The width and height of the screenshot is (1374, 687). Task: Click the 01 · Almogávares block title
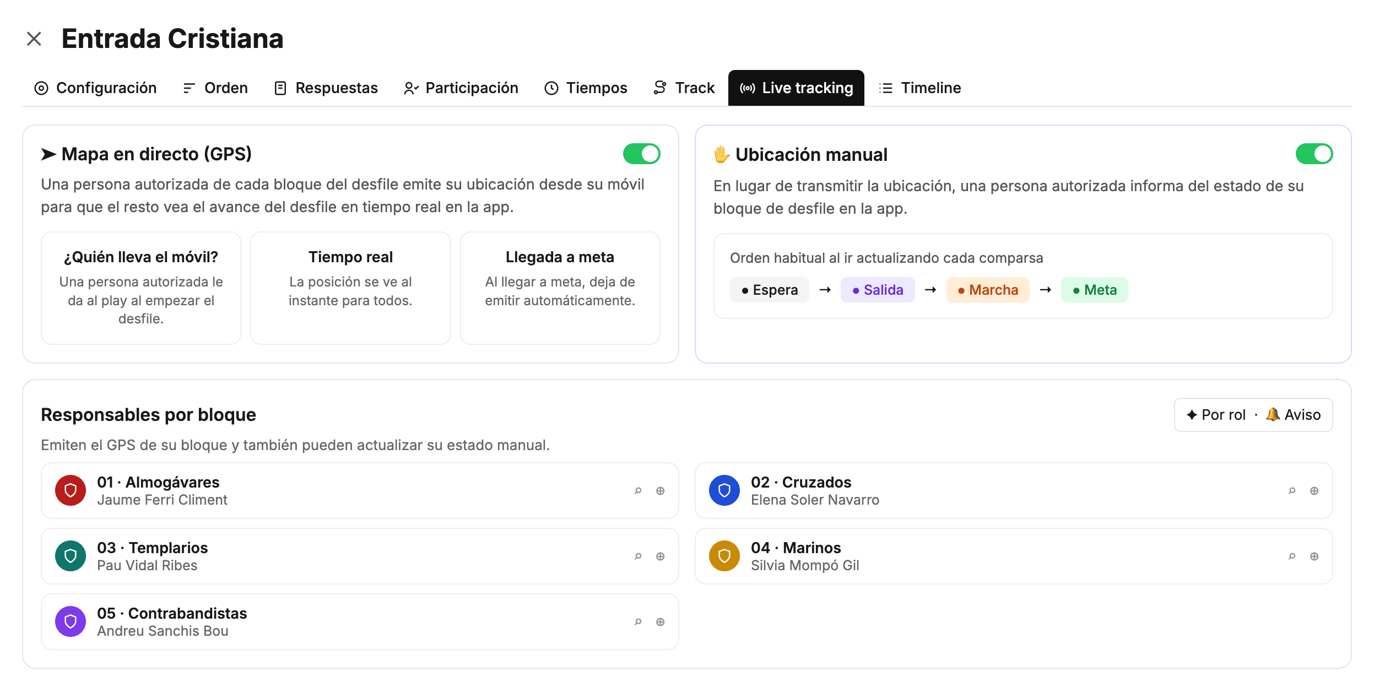point(158,483)
